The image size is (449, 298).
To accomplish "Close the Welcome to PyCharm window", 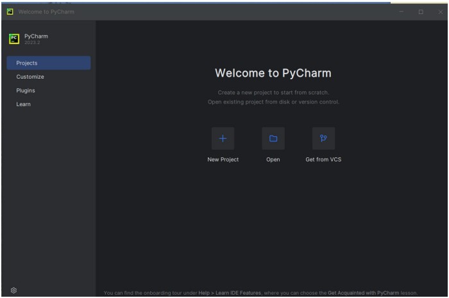I will click(441, 12).
